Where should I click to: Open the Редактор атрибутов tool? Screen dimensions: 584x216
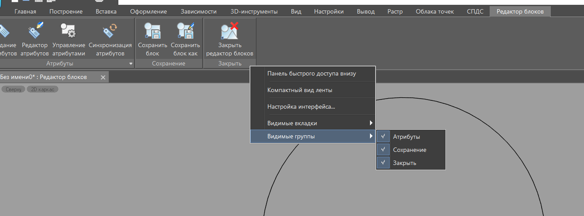tap(35, 40)
